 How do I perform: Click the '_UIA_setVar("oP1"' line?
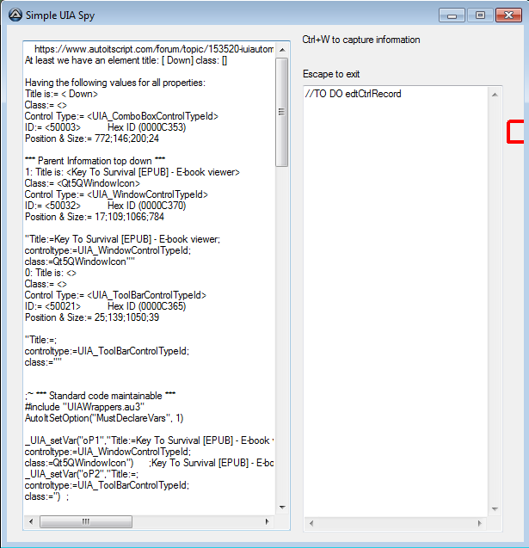[149, 440]
